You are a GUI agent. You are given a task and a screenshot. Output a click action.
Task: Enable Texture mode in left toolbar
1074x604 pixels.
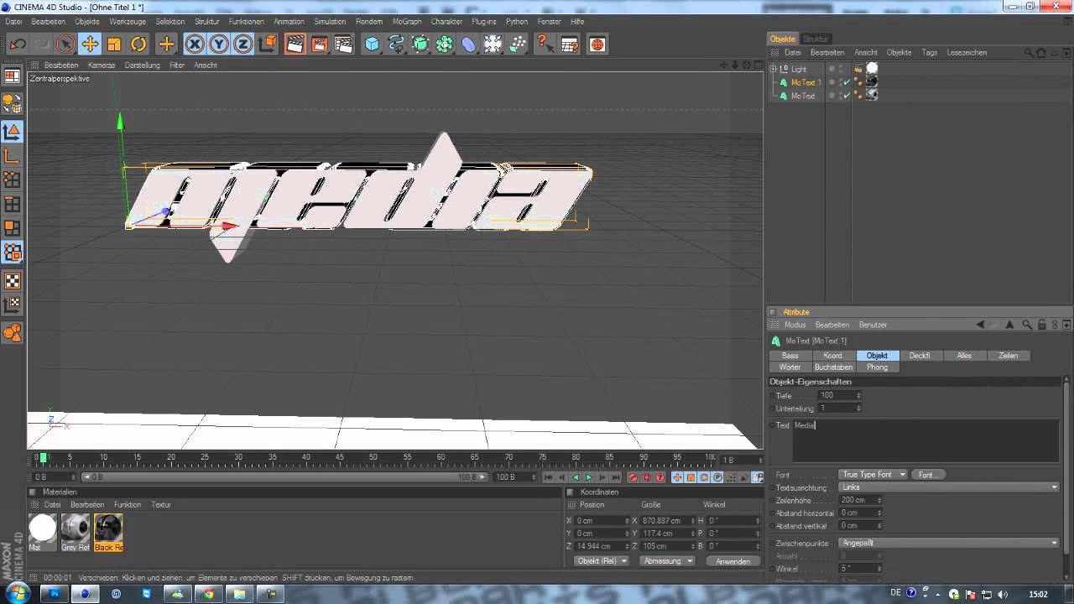(12, 281)
